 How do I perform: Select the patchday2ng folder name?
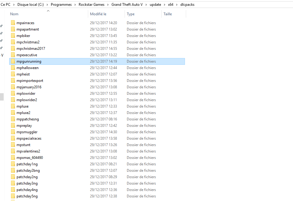[27, 177]
